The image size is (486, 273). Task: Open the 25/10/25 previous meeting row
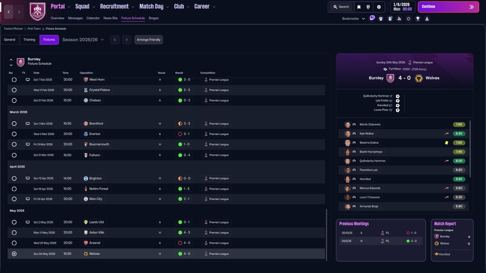381,233
